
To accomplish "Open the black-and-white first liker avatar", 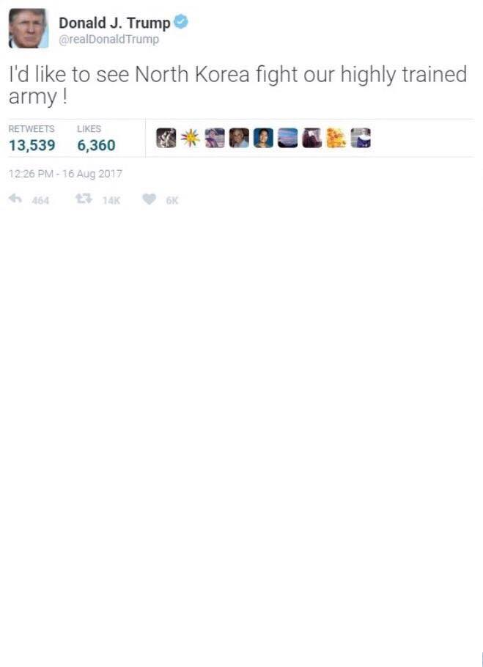I will pyautogui.click(x=166, y=139).
